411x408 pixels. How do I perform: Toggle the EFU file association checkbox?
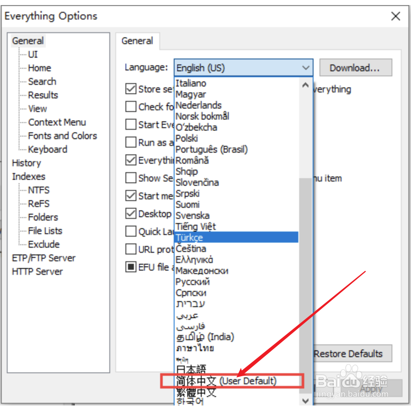coord(131,267)
